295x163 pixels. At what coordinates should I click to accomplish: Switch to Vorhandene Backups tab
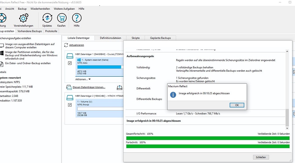[30, 31]
